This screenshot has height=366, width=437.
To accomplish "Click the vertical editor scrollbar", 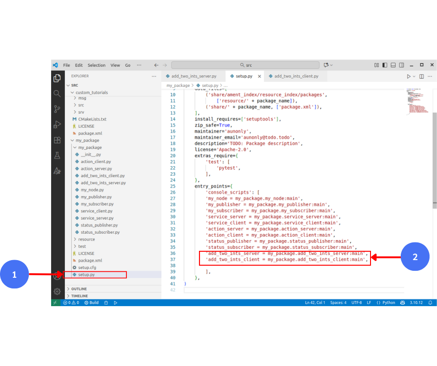I will click(x=434, y=158).
